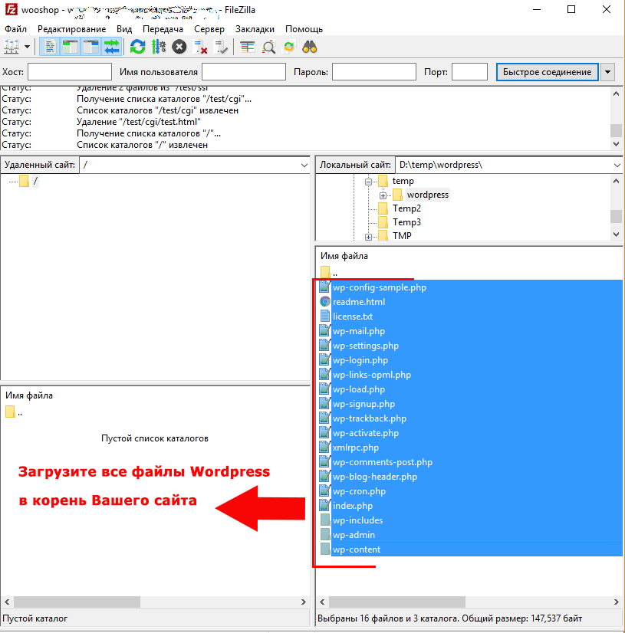Open the Локальный сайт path dropdown

point(617,165)
